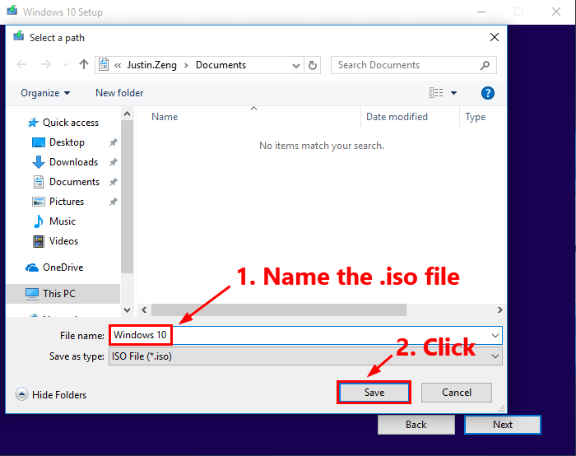Go back using the left arrow navigation icon

(x=21, y=65)
